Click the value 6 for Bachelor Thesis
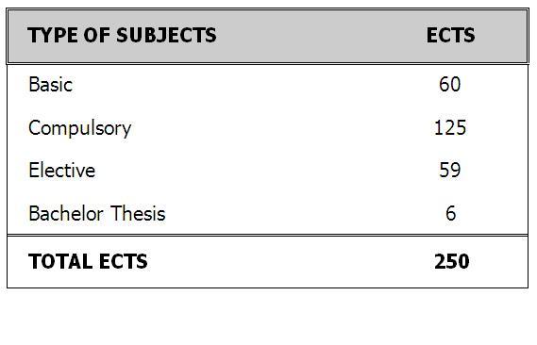 click(x=451, y=213)
